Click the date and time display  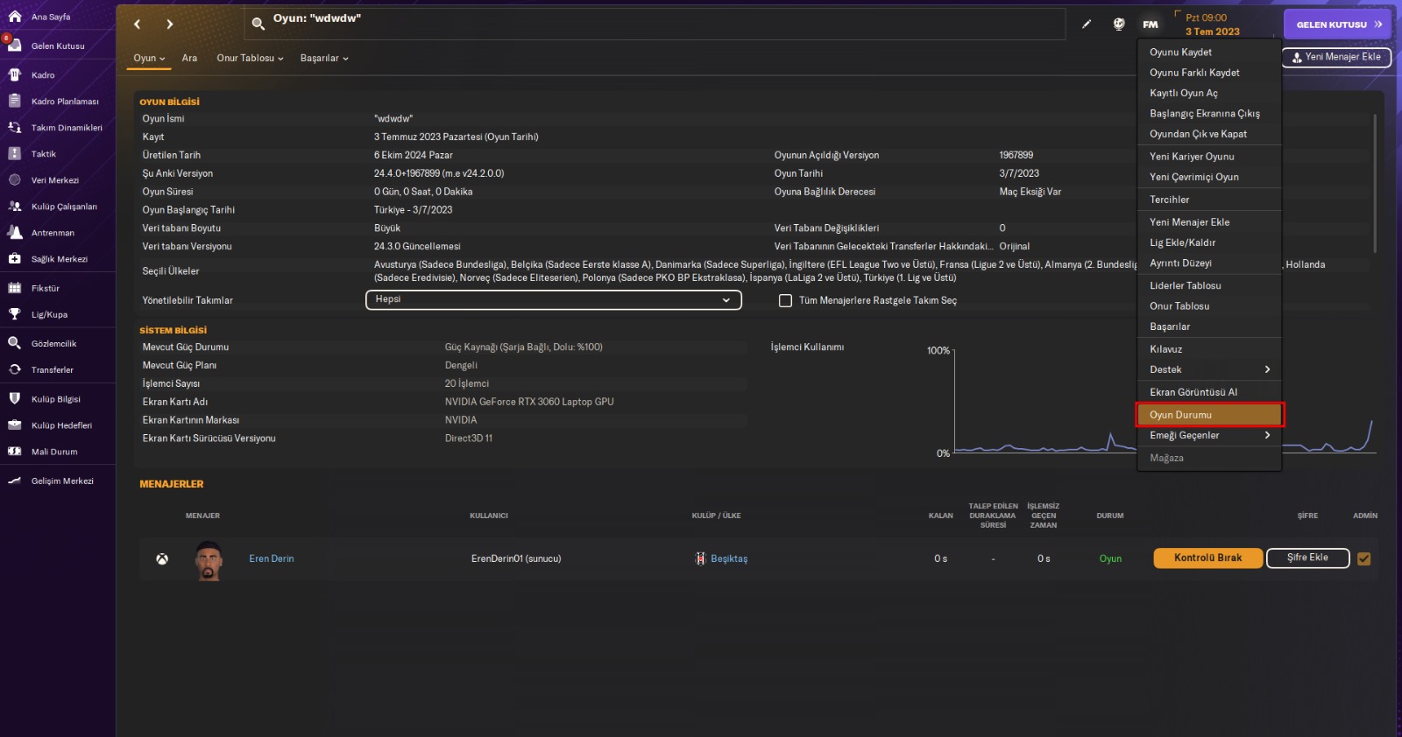coord(1213,25)
